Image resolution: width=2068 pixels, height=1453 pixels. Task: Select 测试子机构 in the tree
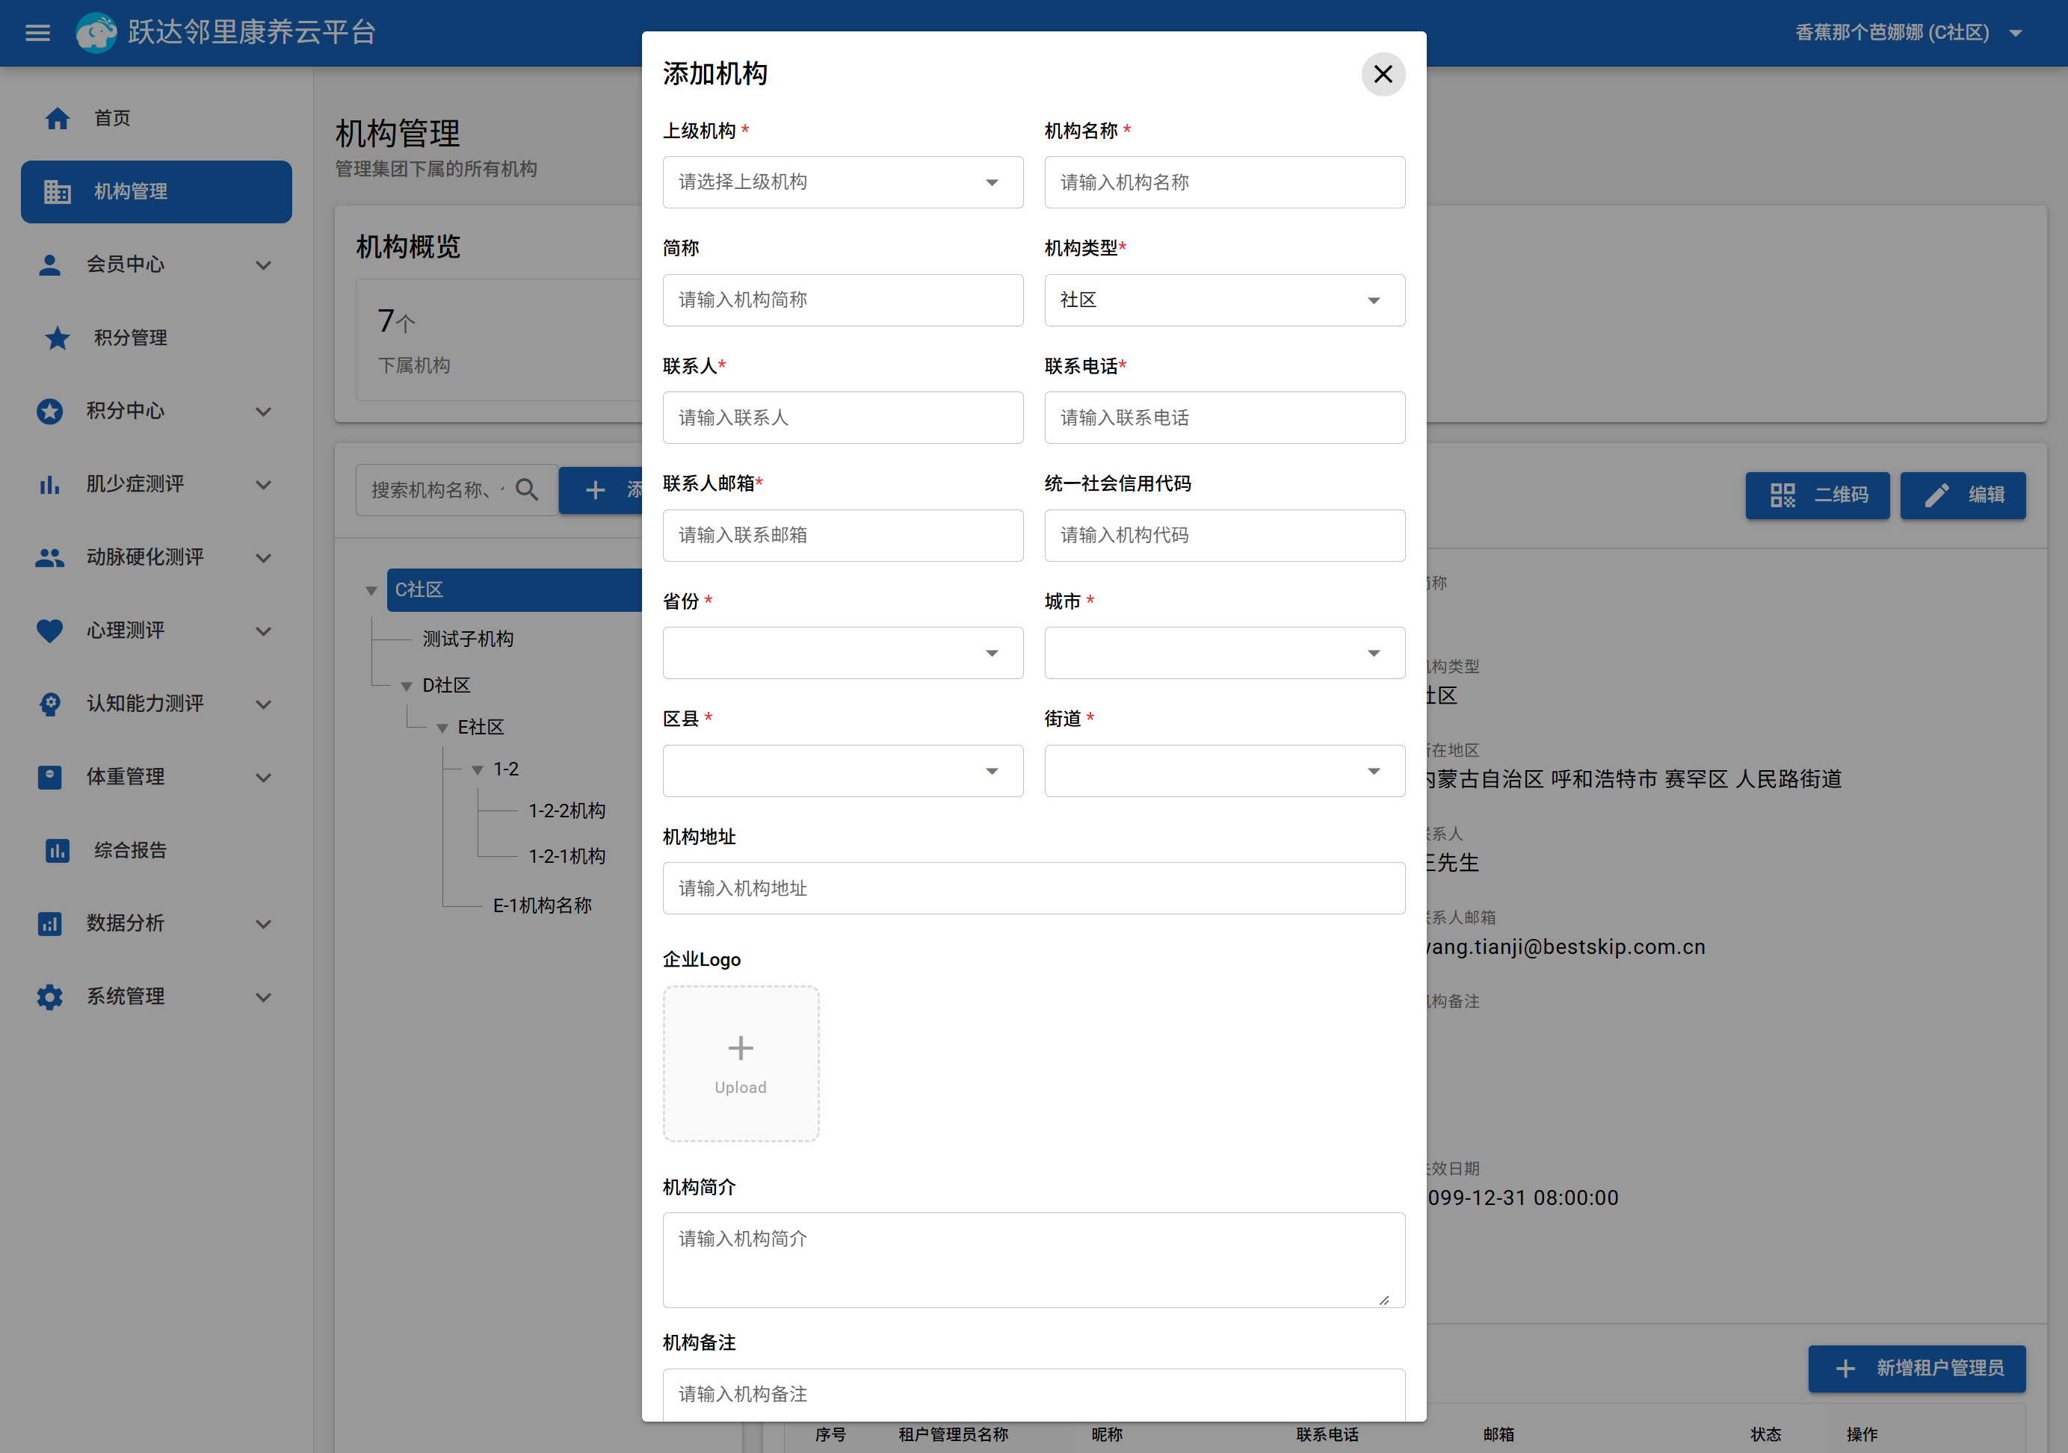pyautogui.click(x=467, y=639)
